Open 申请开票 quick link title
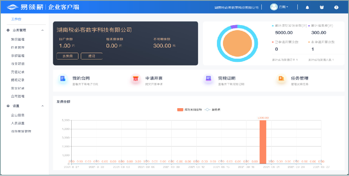The image size is (349, 176). click(x=154, y=78)
